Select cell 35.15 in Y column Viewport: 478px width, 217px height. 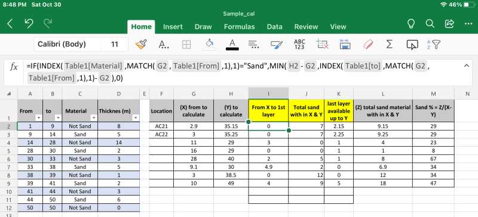click(231, 126)
